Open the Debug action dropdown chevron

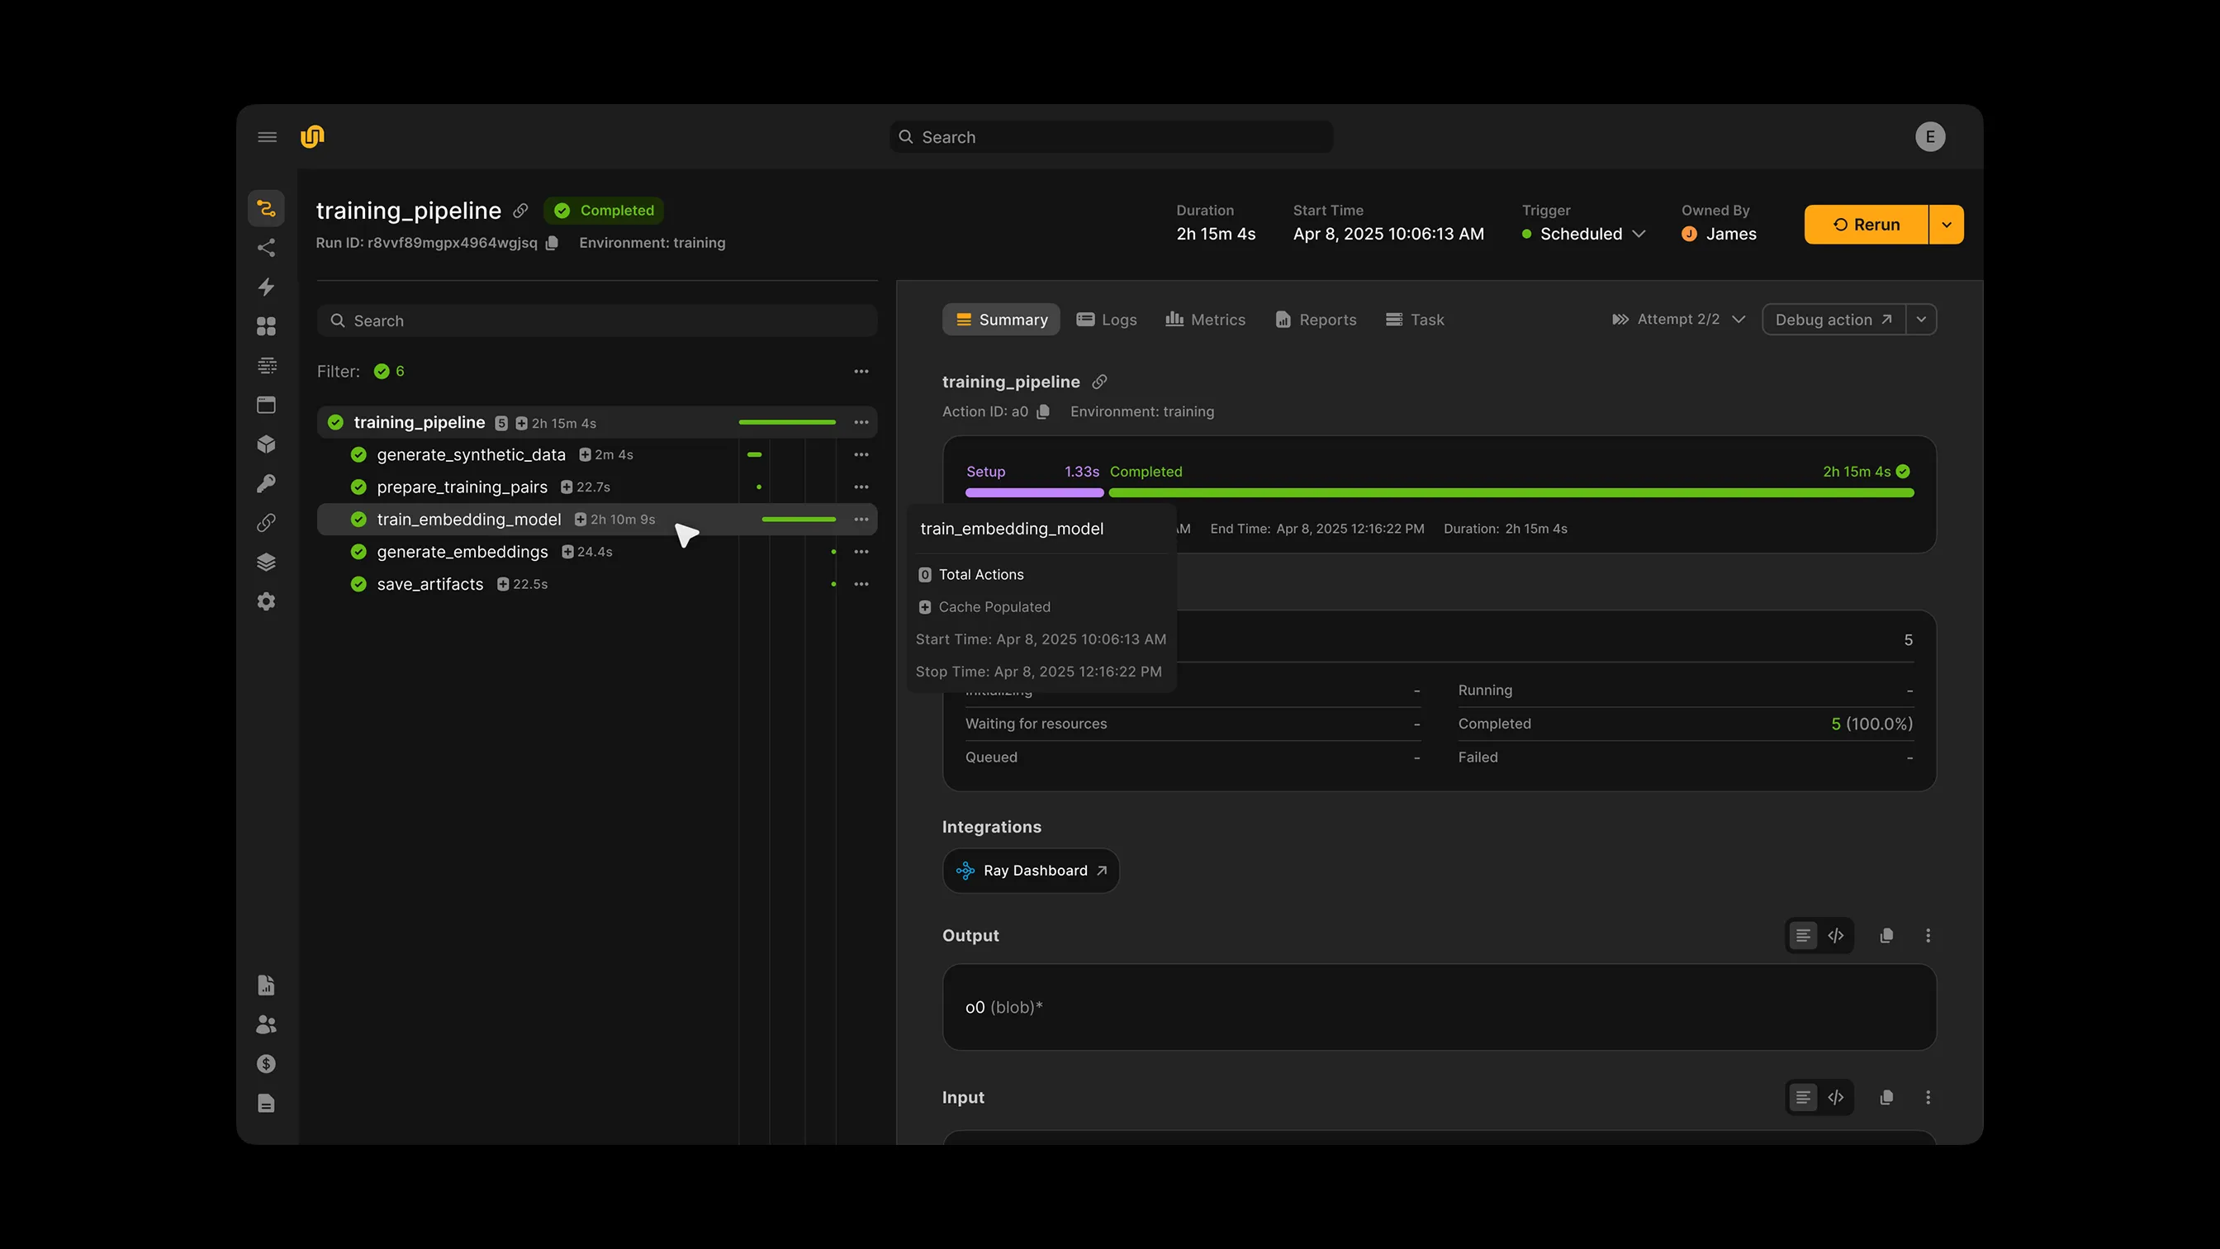(x=1921, y=319)
